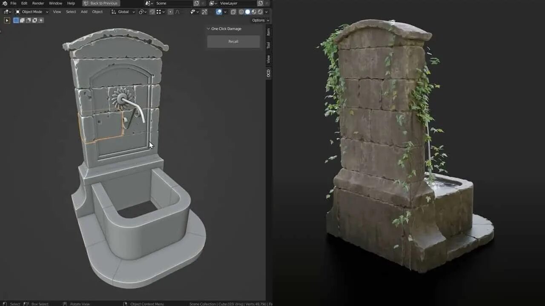
Task: Click the 'Scene Collection' status text
Action: pos(203,304)
